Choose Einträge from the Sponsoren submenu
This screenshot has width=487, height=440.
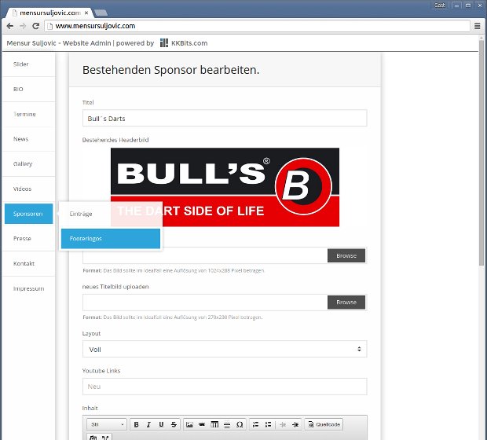click(x=111, y=214)
